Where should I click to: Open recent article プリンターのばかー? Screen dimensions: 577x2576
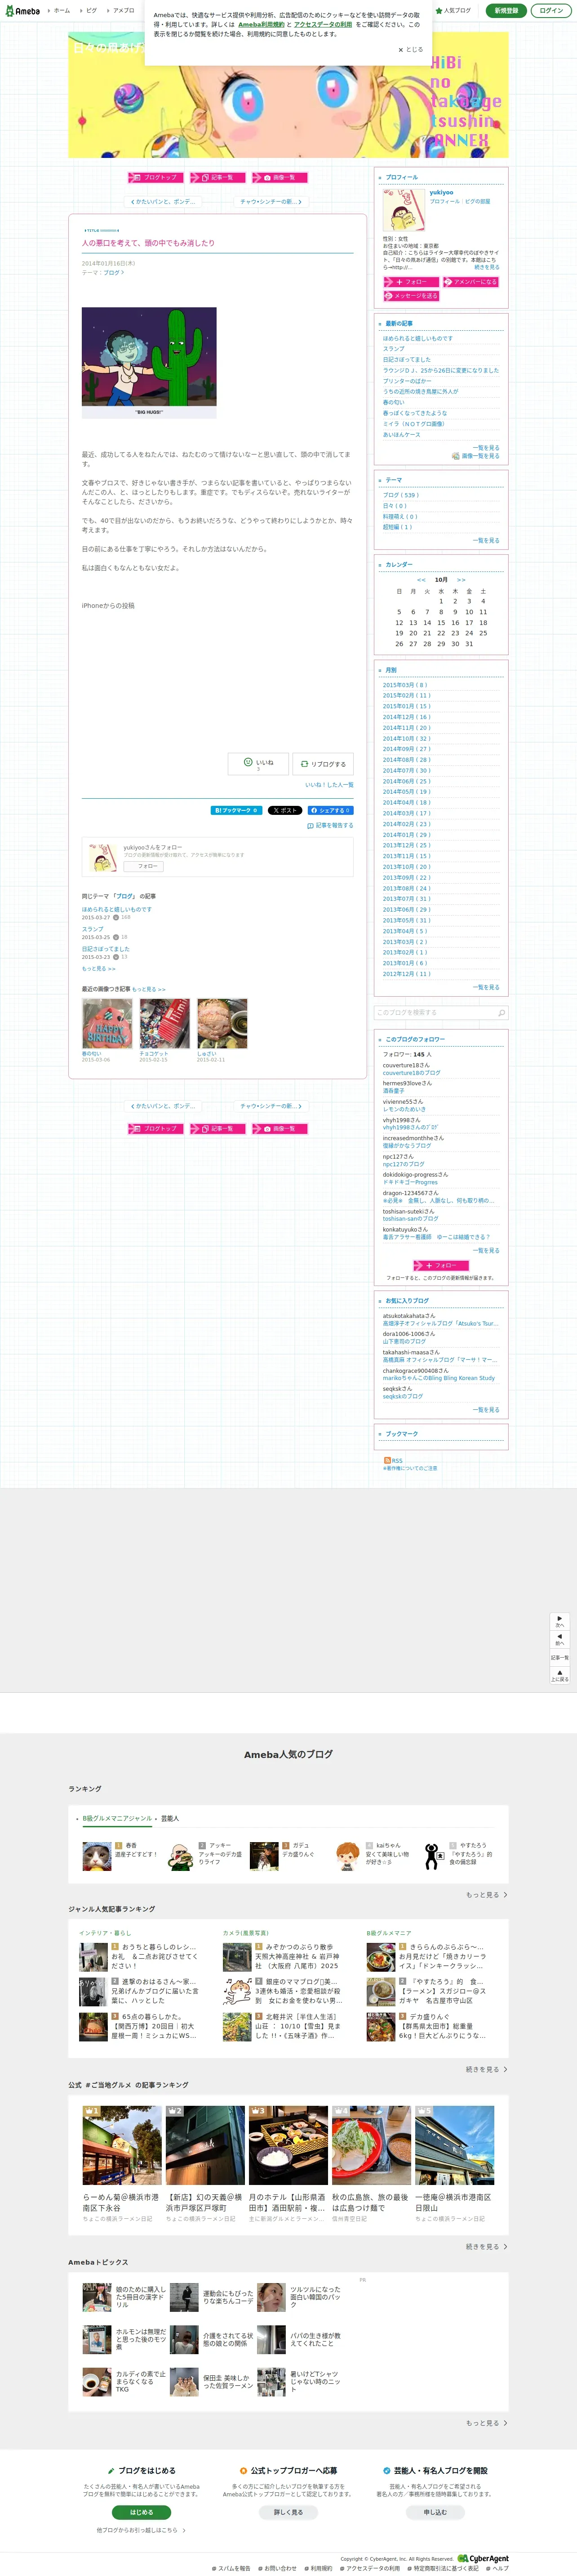point(406,381)
